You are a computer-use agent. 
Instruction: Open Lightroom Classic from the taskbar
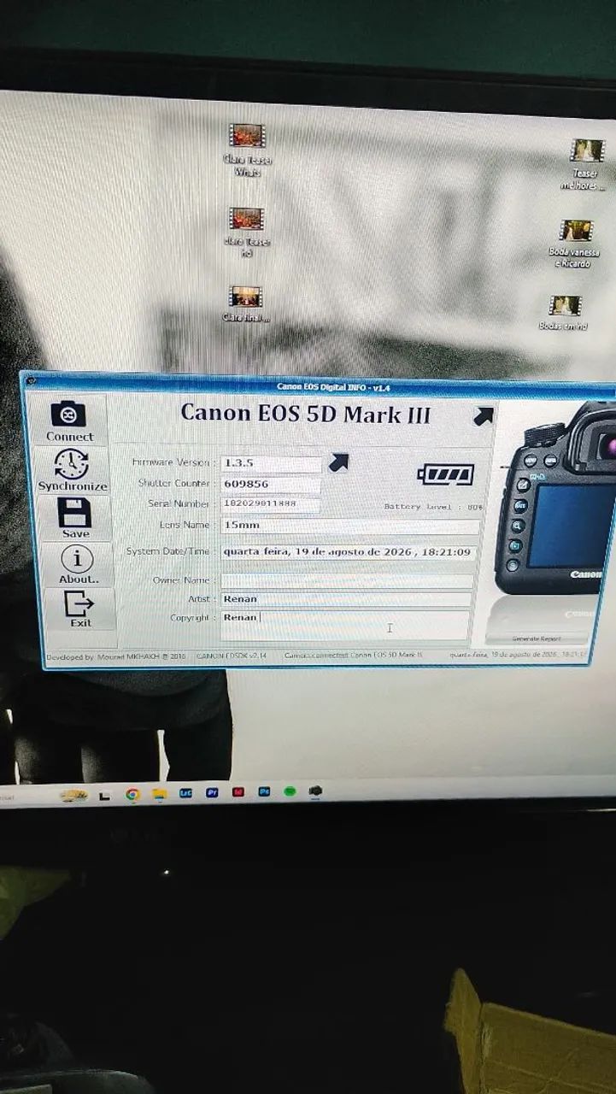click(x=185, y=794)
